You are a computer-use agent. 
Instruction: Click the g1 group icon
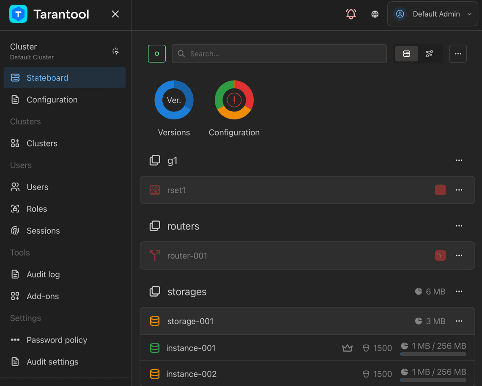(x=155, y=160)
